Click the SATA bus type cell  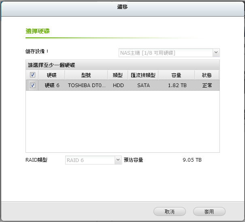click(143, 85)
